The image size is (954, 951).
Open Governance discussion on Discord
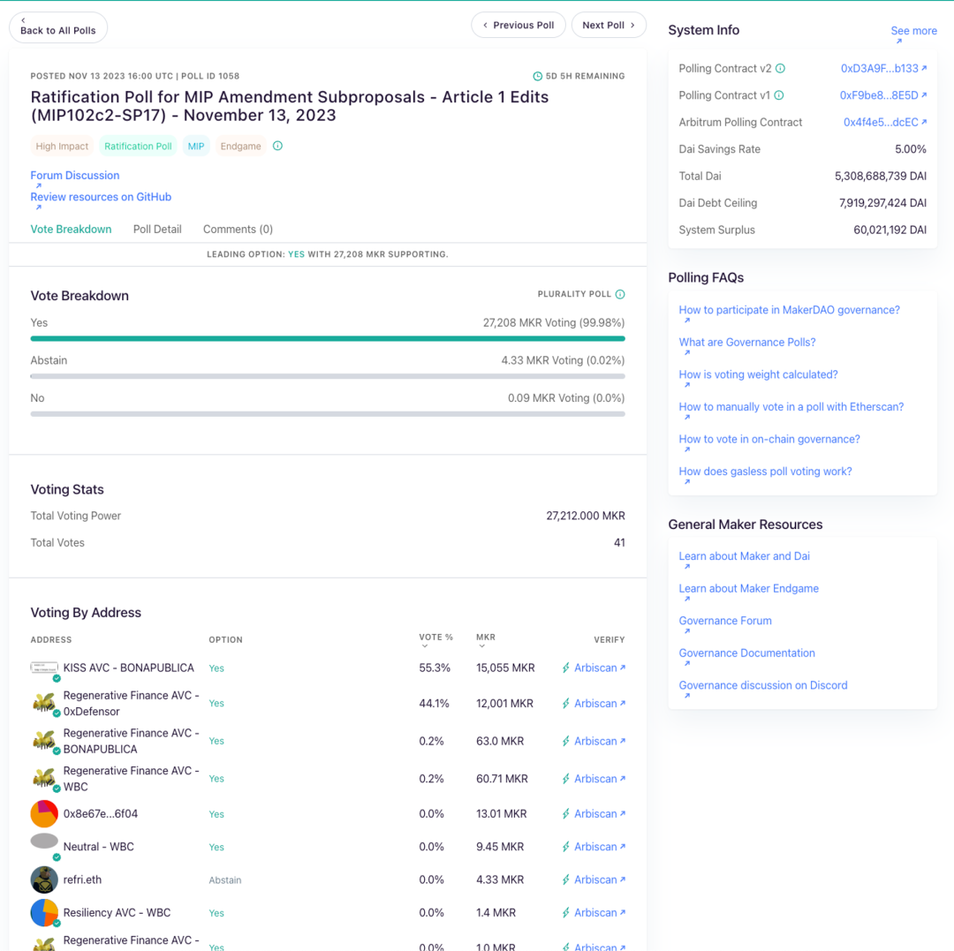(762, 684)
